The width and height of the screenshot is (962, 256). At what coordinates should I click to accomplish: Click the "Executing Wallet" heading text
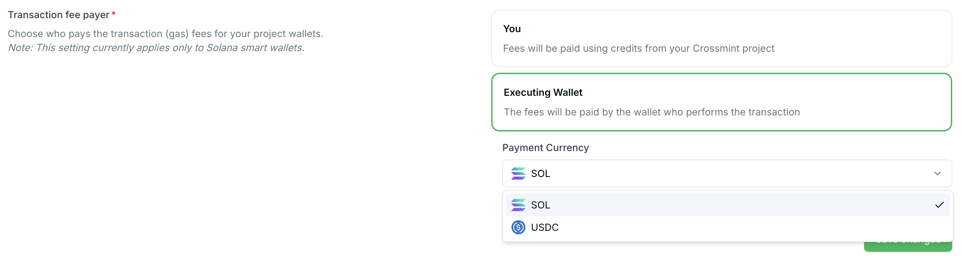click(x=543, y=92)
